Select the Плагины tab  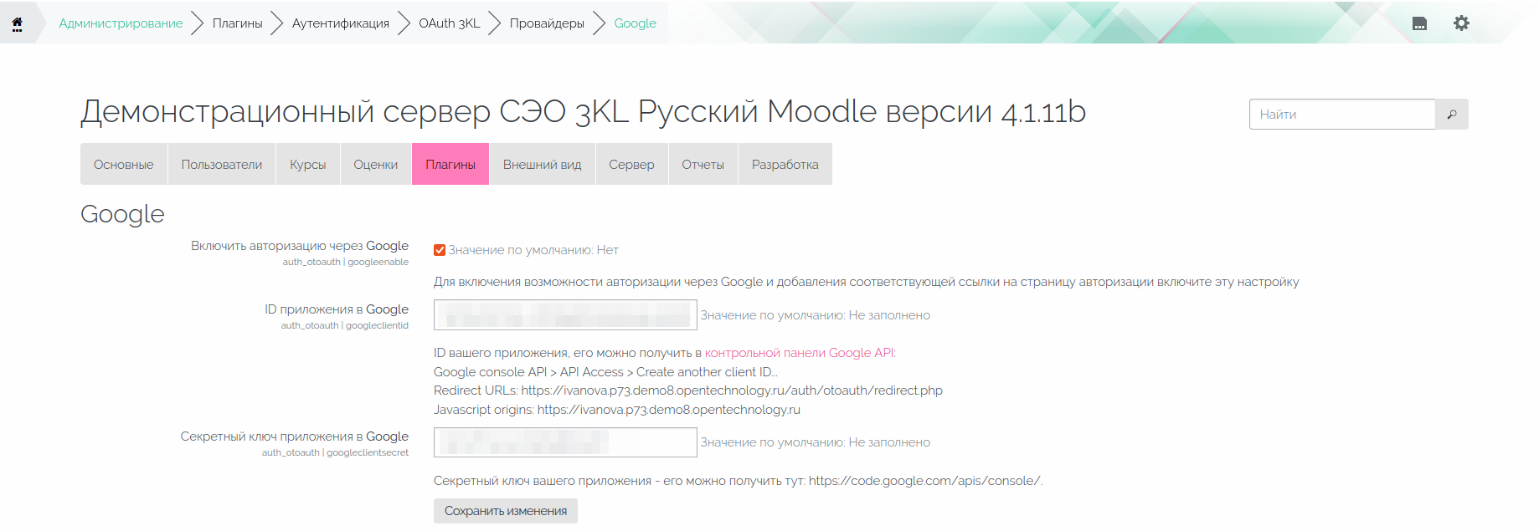tap(450, 164)
